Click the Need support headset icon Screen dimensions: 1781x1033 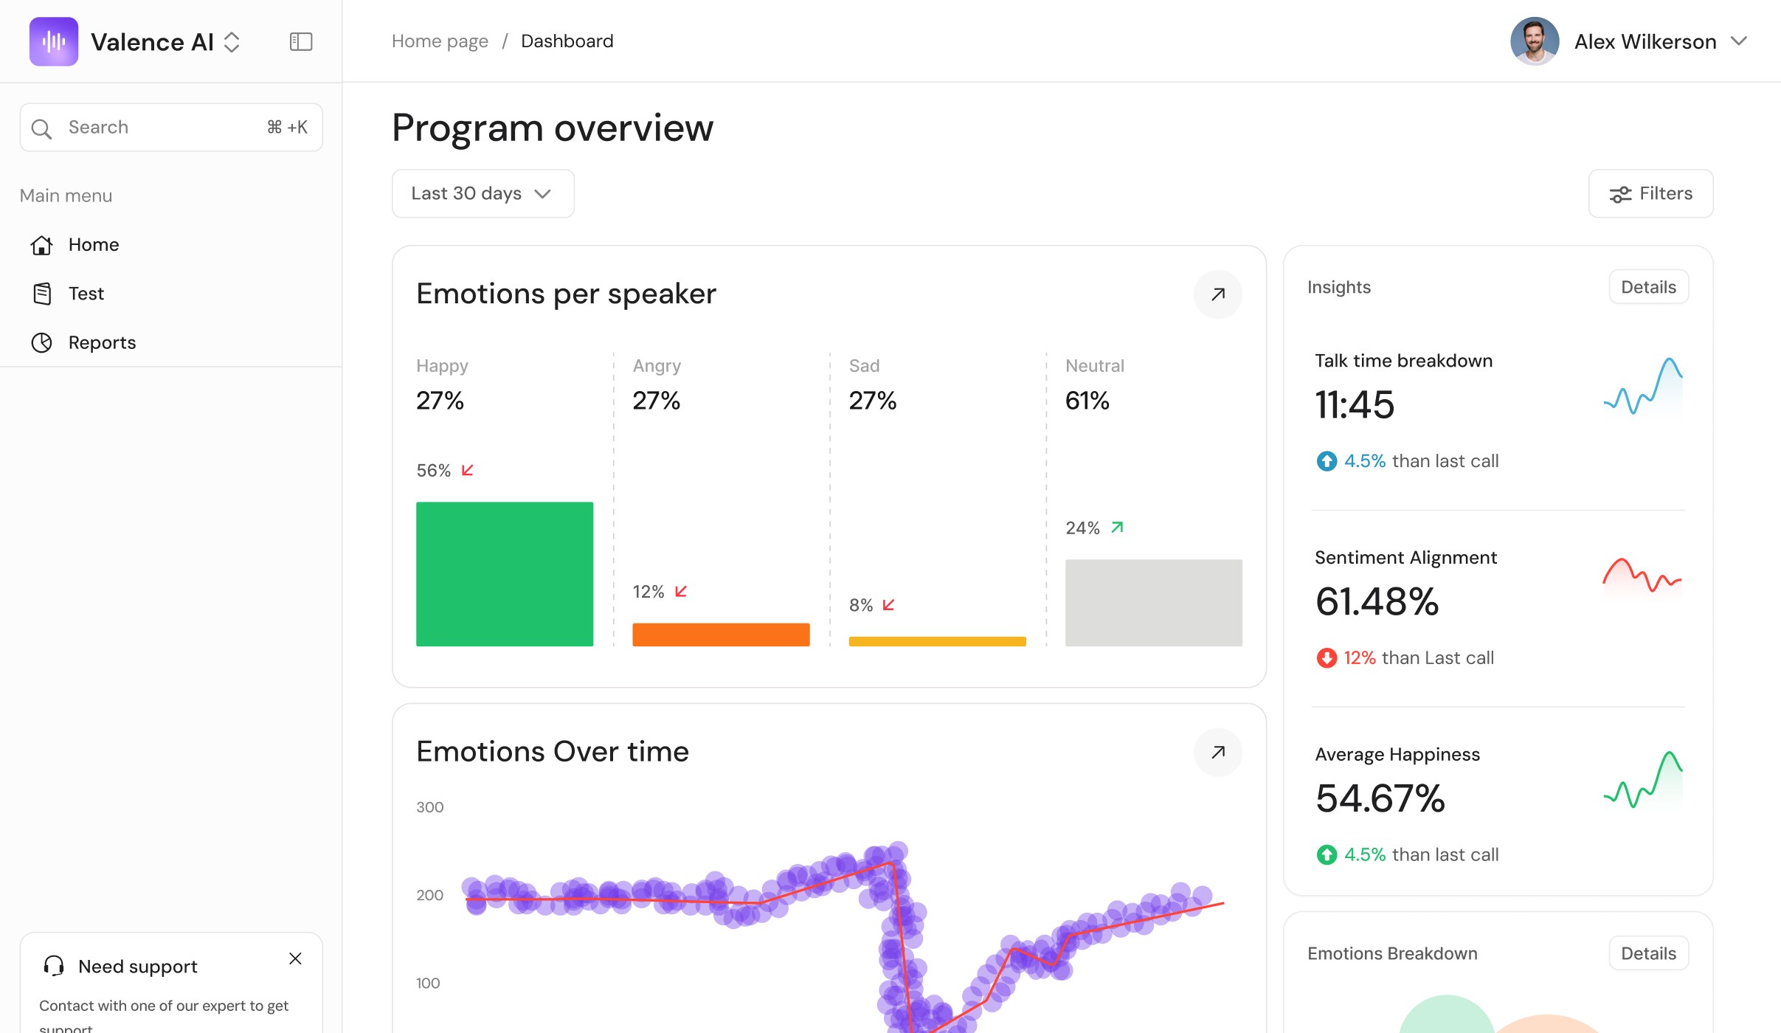click(54, 966)
